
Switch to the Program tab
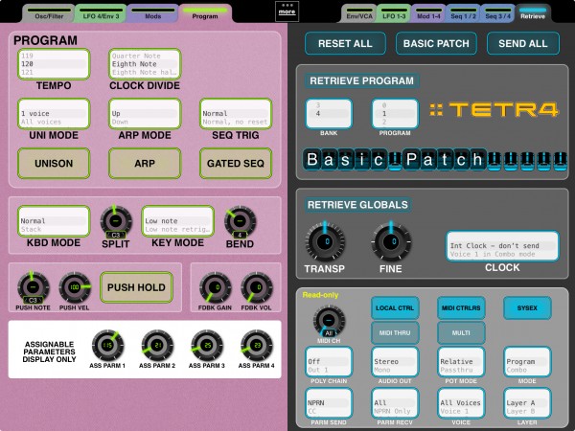coord(205,13)
